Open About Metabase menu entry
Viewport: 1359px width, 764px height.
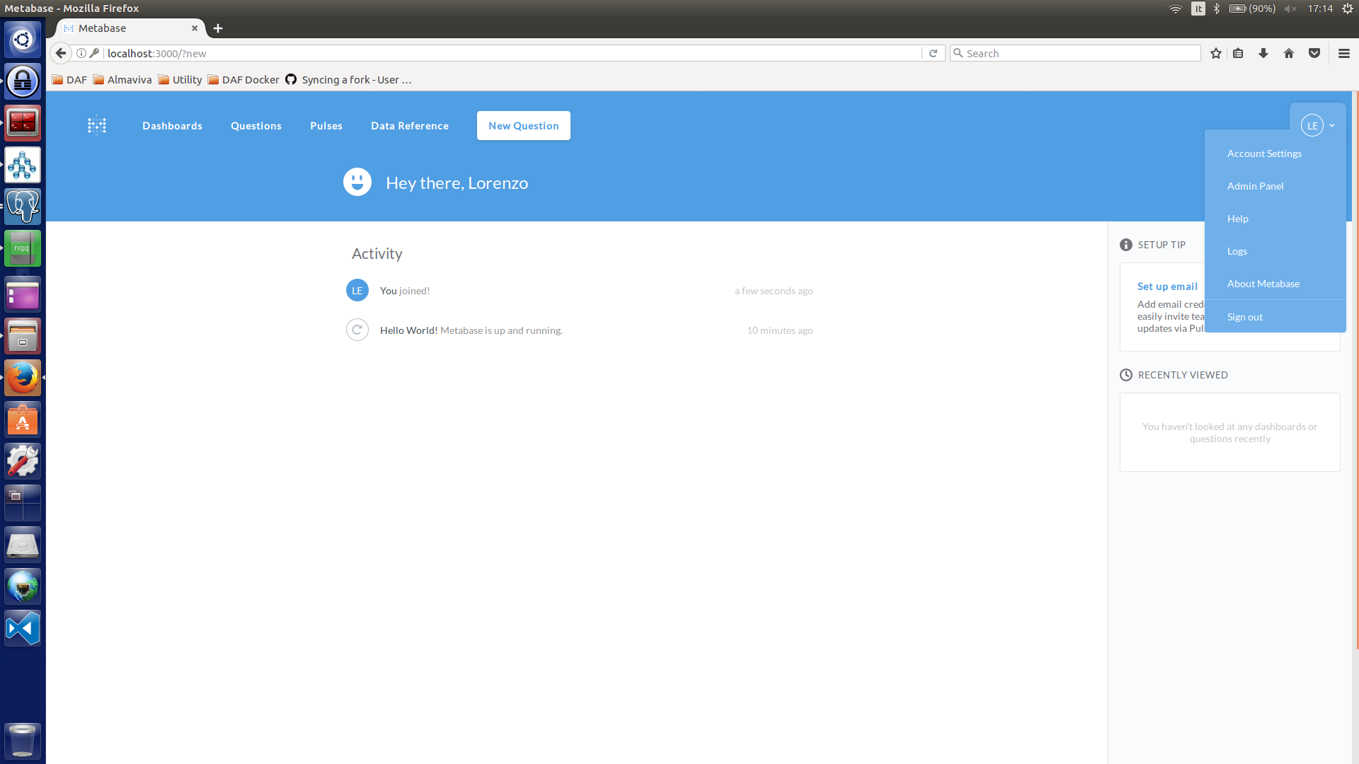(1263, 284)
